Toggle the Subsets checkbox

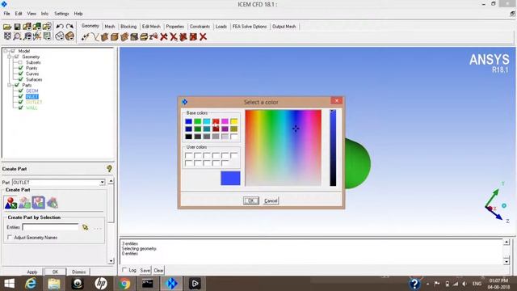pyautogui.click(x=20, y=62)
